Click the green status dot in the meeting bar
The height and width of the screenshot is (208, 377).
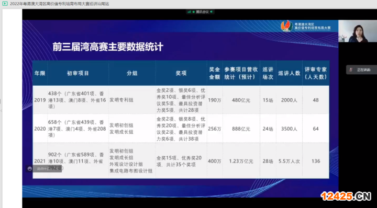tap(194, 11)
